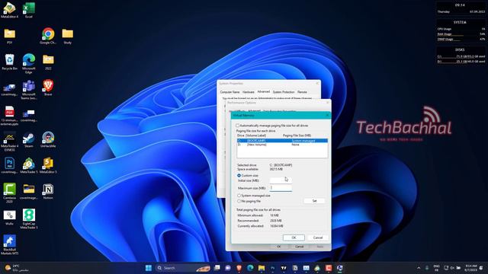Open TradingView from the taskbar

(x=284, y=268)
